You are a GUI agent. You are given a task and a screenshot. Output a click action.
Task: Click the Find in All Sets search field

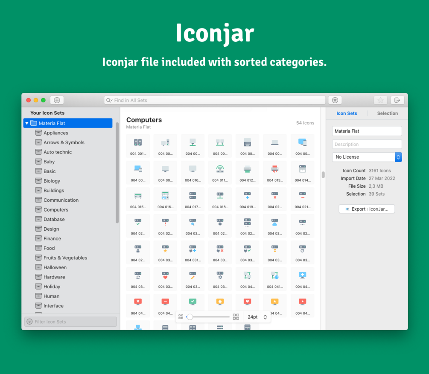215,100
